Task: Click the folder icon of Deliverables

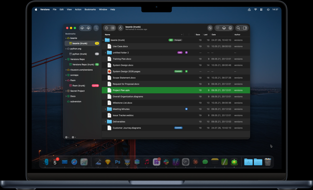Action: tap(109, 122)
